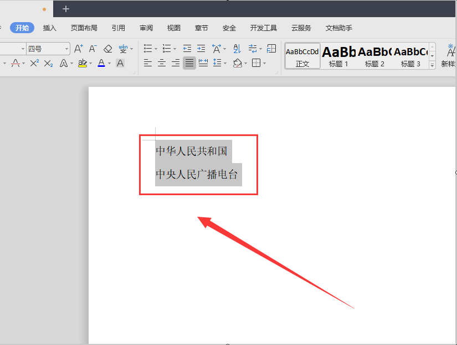The width and height of the screenshot is (457, 345).
Task: Apply the 标题 1 style
Action: [338, 56]
